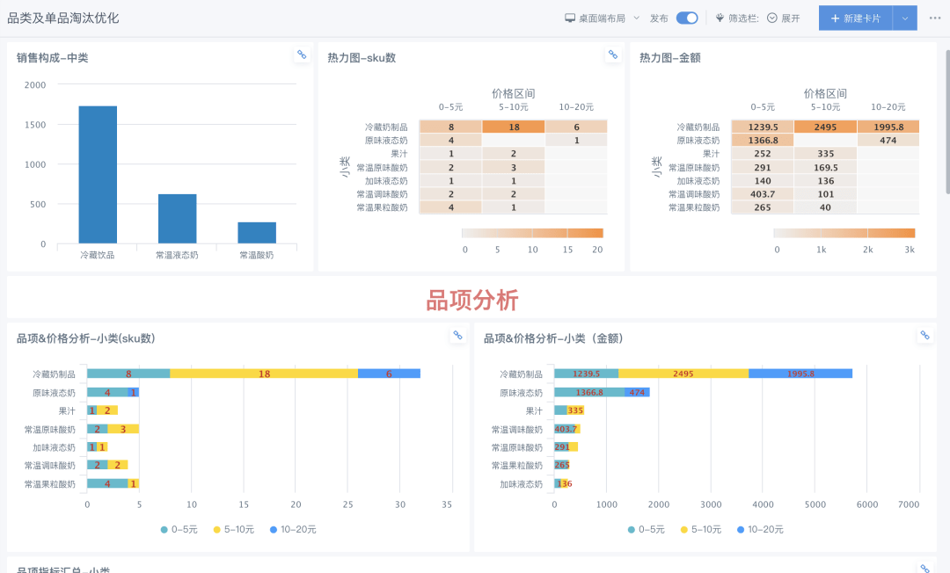The image size is (950, 573).
Task: Click link icon on 热力图-sku数 card
Action: click(613, 54)
